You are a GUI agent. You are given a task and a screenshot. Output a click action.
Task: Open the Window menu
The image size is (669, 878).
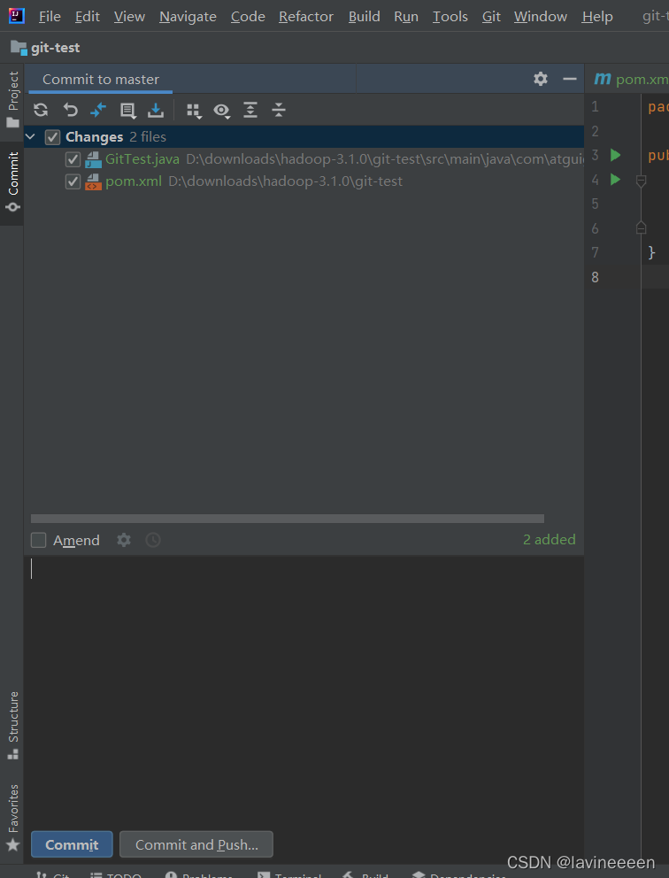(x=540, y=17)
